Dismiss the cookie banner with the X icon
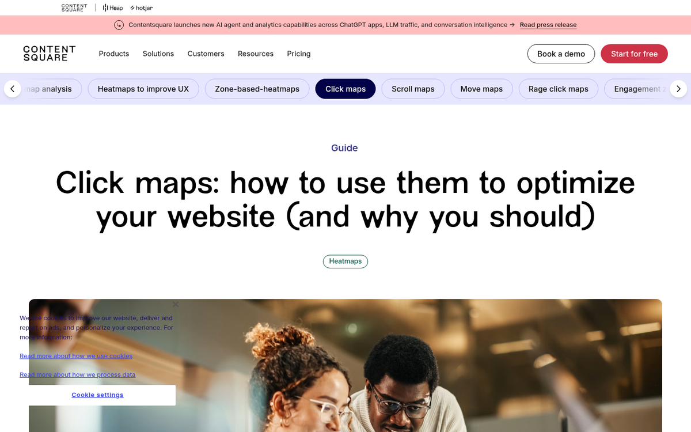Image resolution: width=691 pixels, height=432 pixels. pos(176,304)
